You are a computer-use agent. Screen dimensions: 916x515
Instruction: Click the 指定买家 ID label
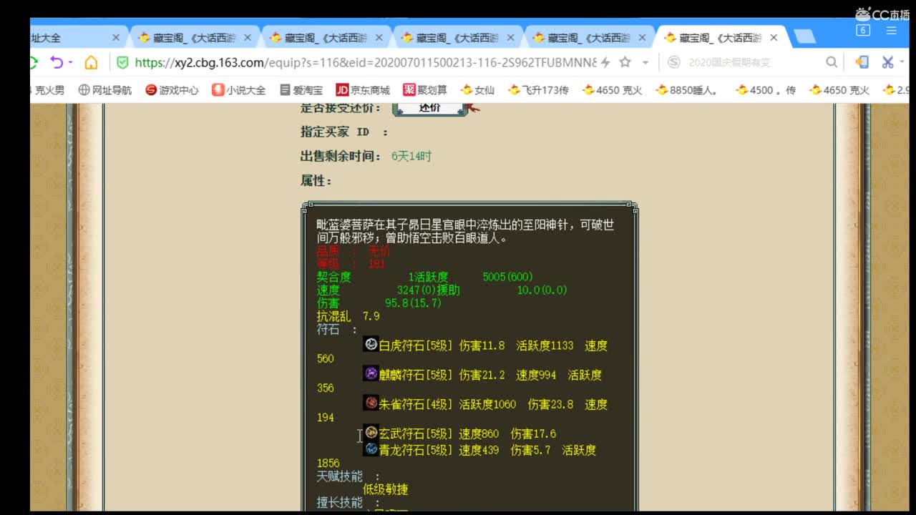pyautogui.click(x=343, y=132)
